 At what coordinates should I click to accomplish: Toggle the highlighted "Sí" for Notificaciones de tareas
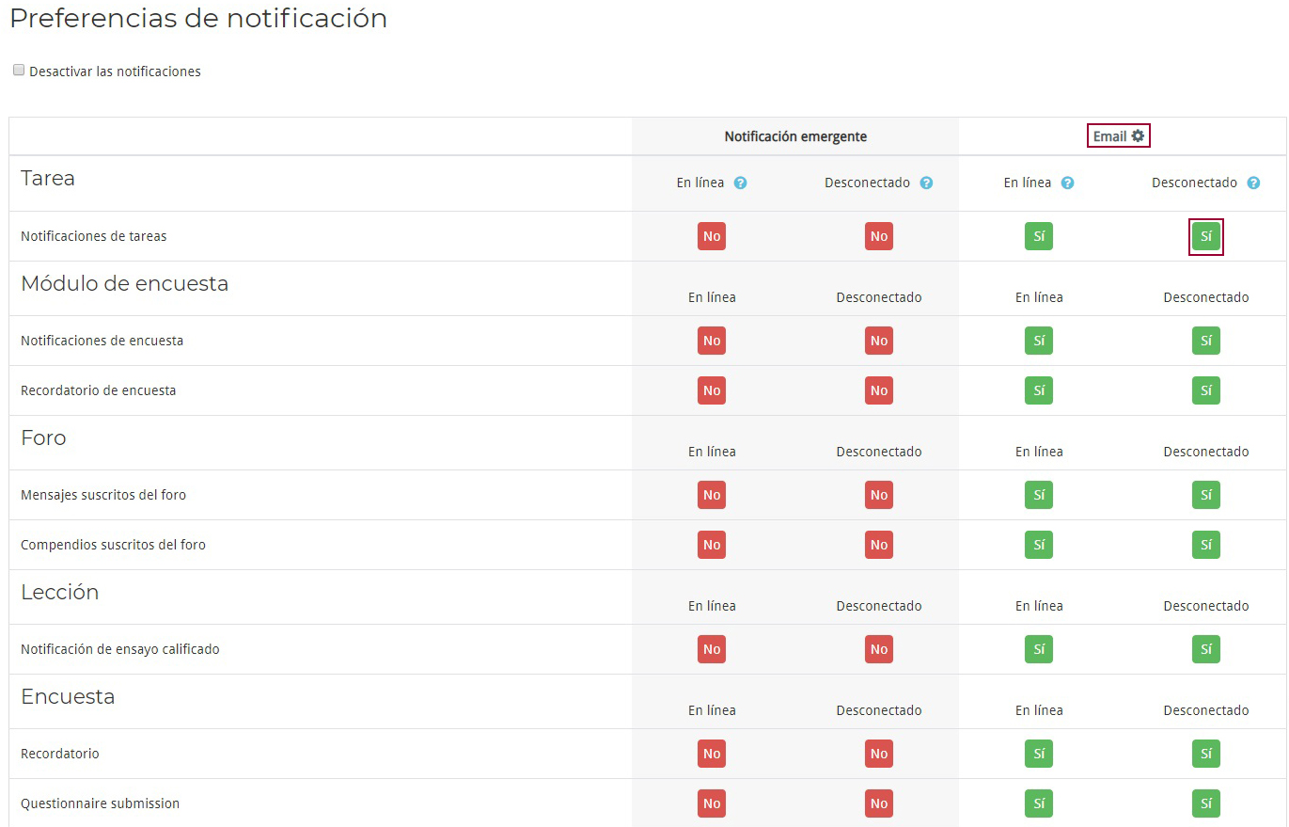click(1206, 236)
